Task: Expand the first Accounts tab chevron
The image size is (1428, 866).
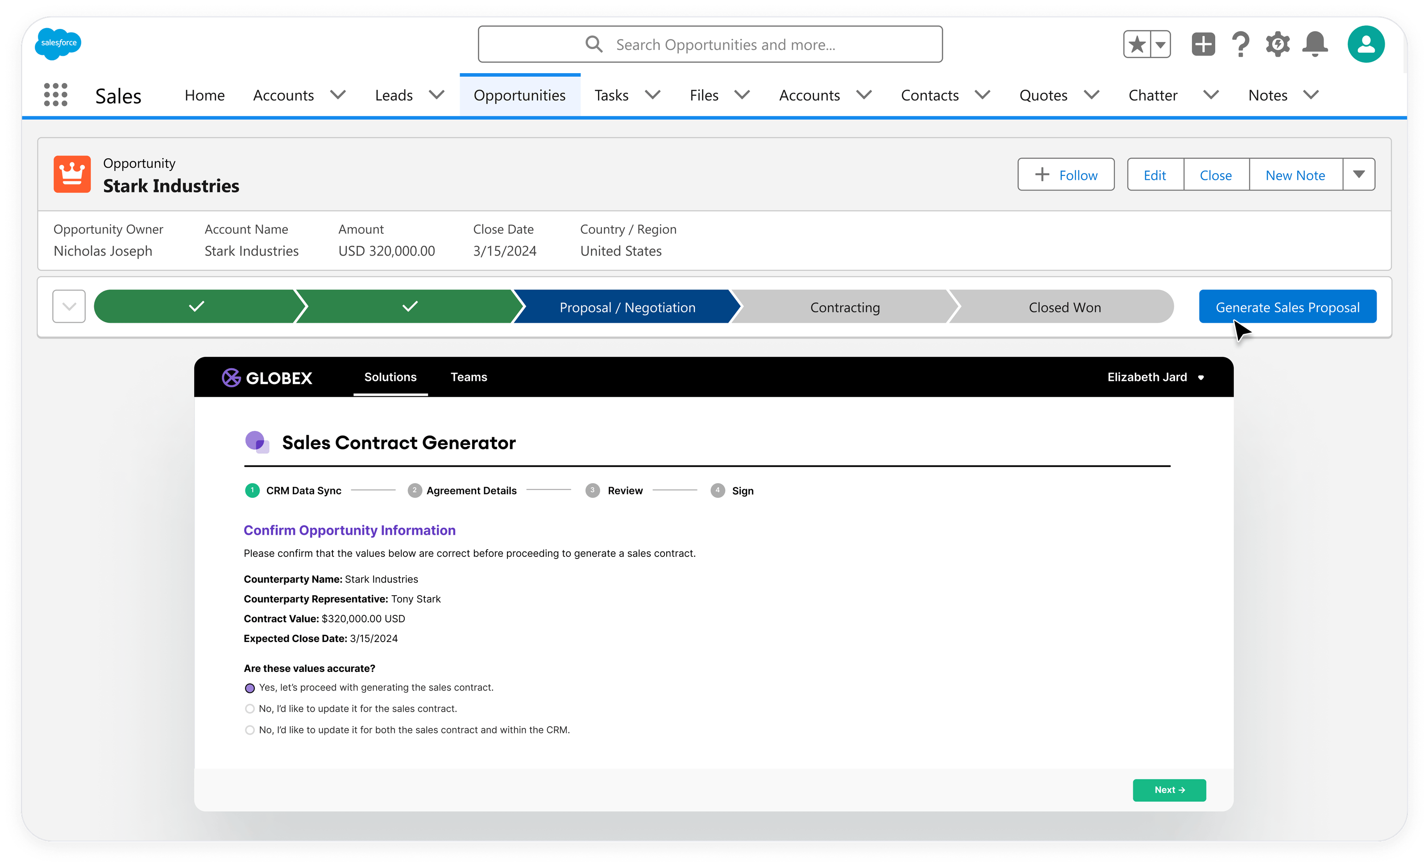Action: (x=338, y=95)
